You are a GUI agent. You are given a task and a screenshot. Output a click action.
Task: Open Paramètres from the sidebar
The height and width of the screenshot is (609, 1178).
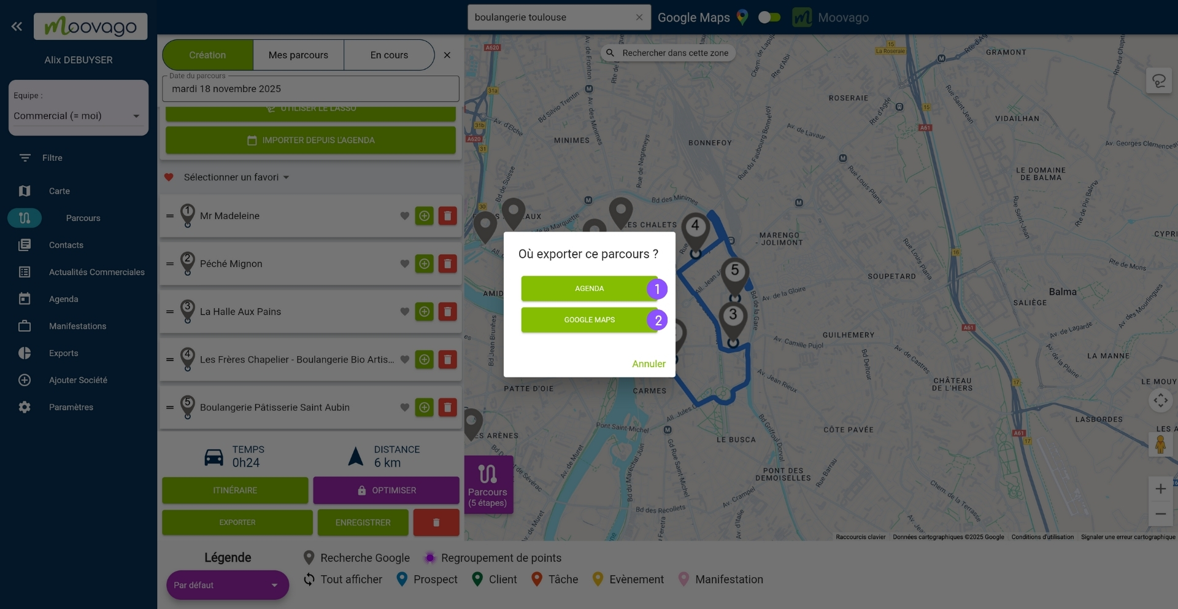(x=72, y=407)
